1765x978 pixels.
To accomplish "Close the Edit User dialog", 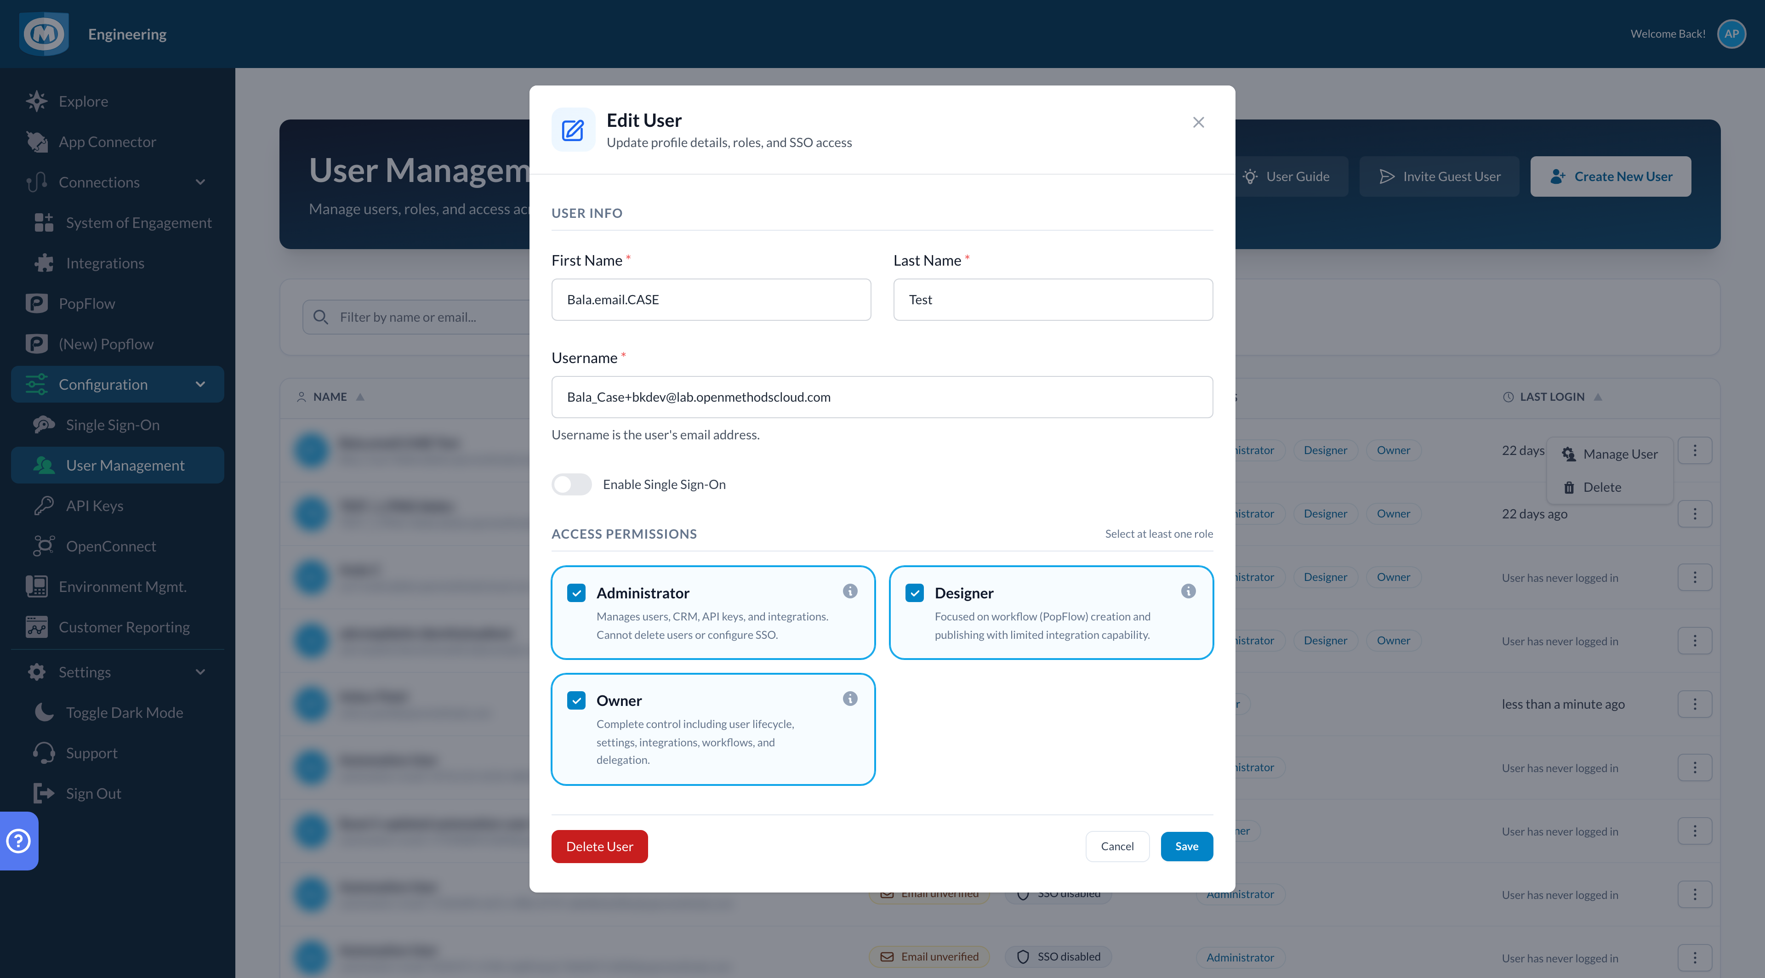I will coord(1198,122).
